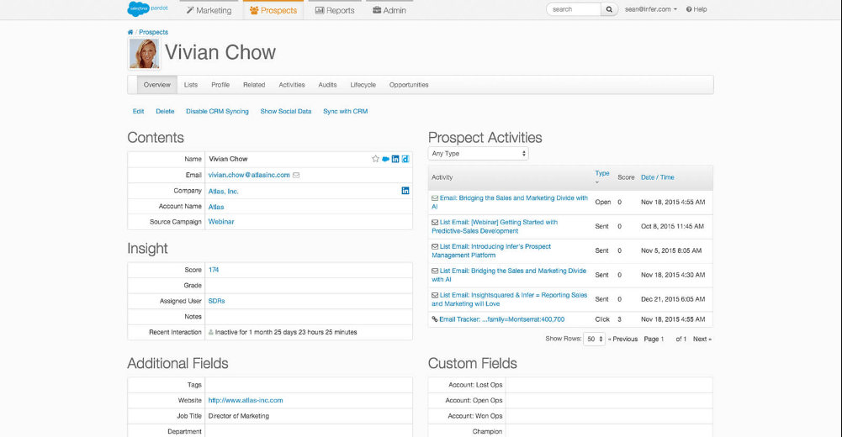
Task: Click link icon of Email Tracker row
Action: [434, 319]
